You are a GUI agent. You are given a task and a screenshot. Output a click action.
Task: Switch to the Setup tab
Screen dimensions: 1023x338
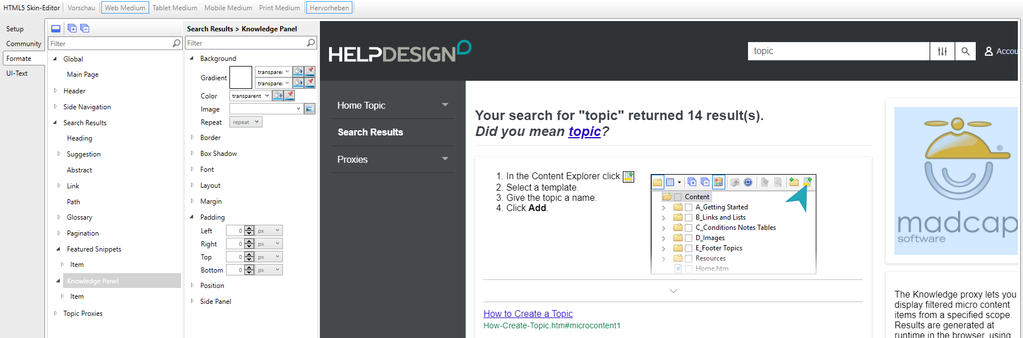15,29
